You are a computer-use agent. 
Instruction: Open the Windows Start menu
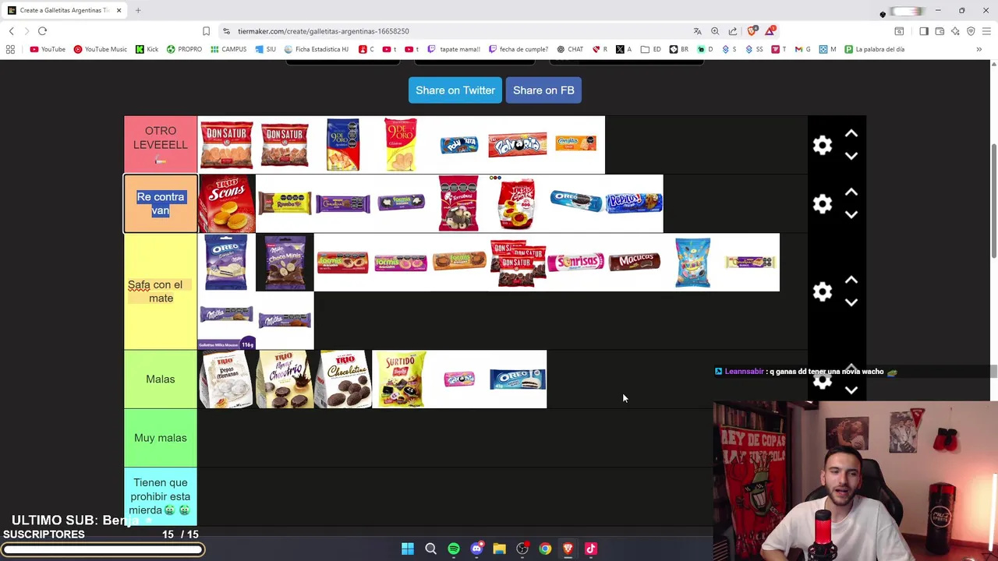click(x=408, y=549)
